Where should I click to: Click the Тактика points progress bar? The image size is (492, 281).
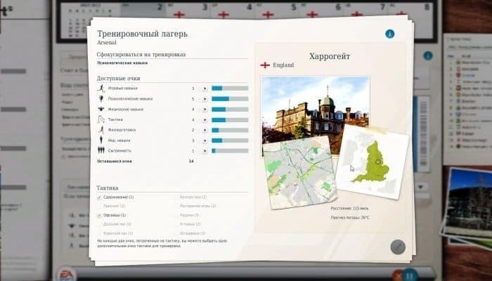click(229, 119)
